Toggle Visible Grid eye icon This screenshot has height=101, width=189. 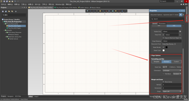pyautogui.click(x=180, y=32)
